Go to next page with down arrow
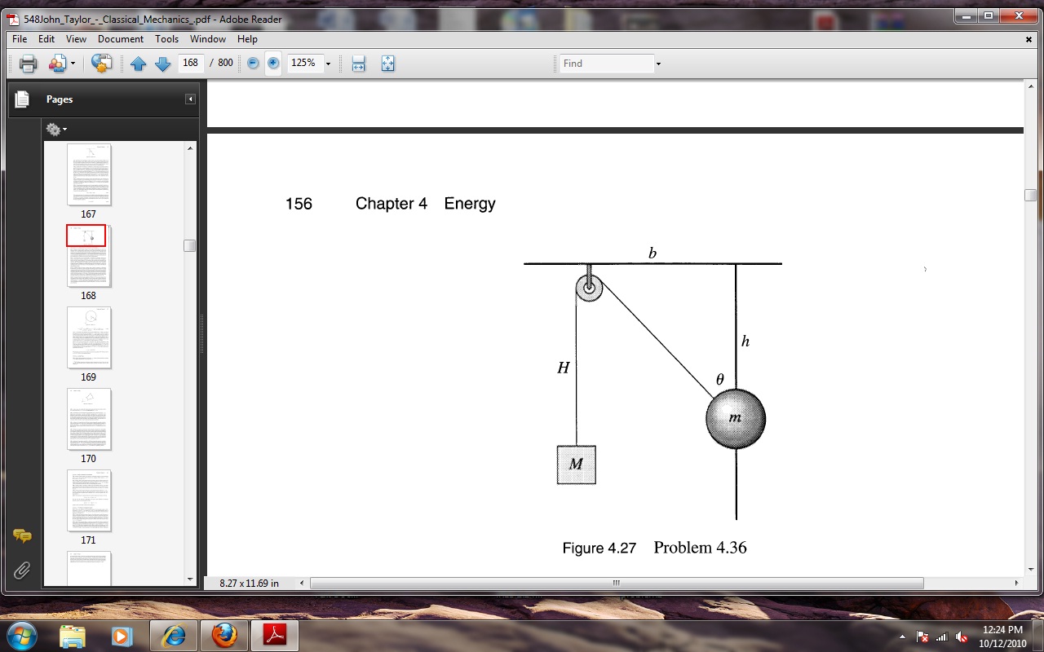Image resolution: width=1044 pixels, height=652 pixels. (162, 64)
